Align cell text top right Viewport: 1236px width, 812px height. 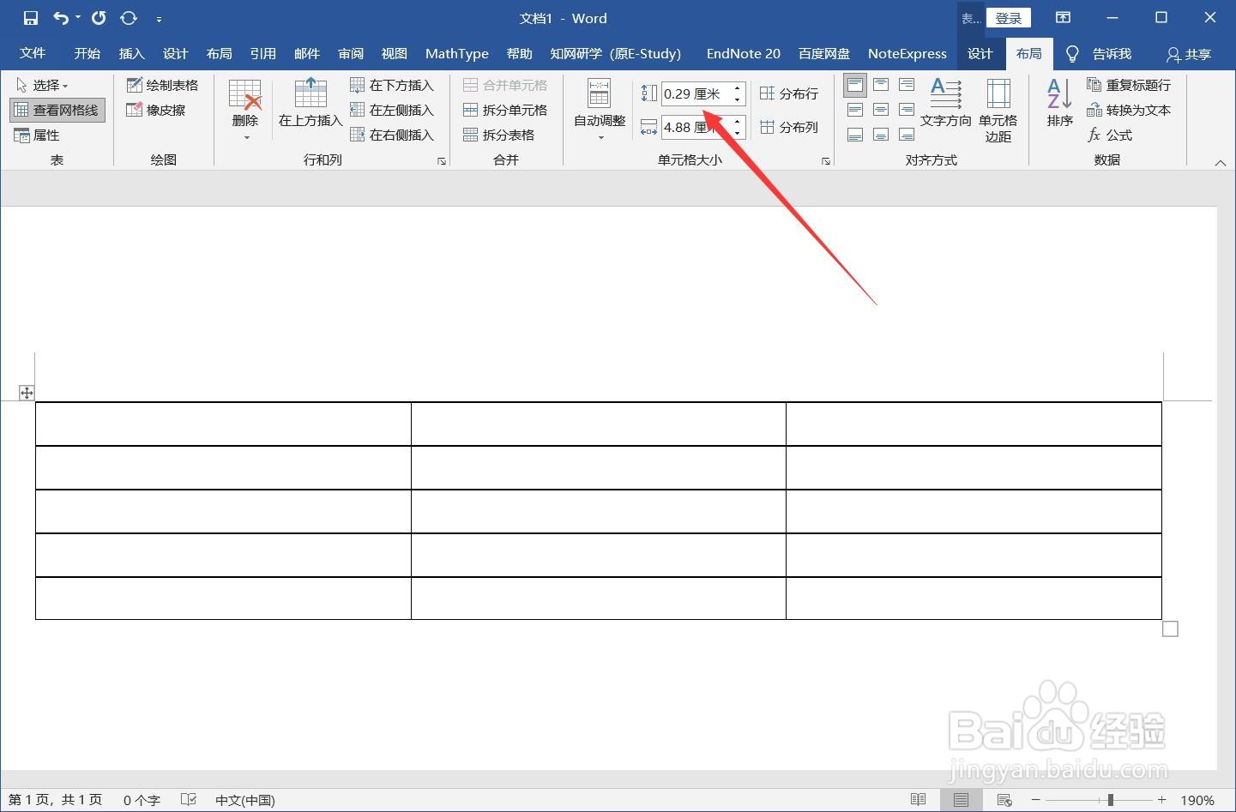point(907,85)
